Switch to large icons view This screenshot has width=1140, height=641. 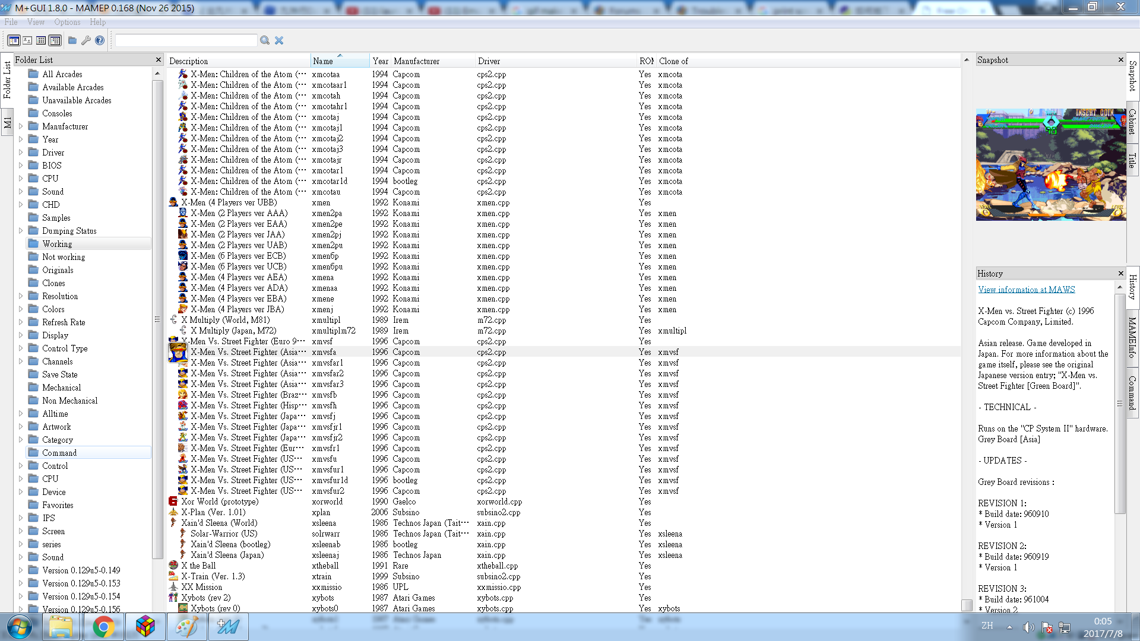pyautogui.click(x=27, y=40)
